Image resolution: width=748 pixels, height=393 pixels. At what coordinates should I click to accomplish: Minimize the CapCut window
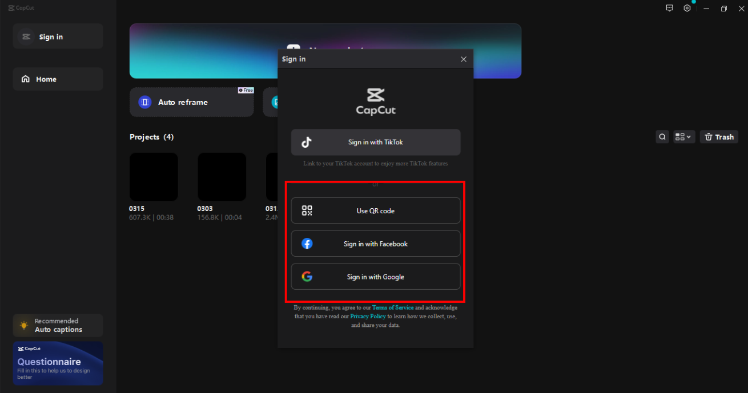(706, 9)
